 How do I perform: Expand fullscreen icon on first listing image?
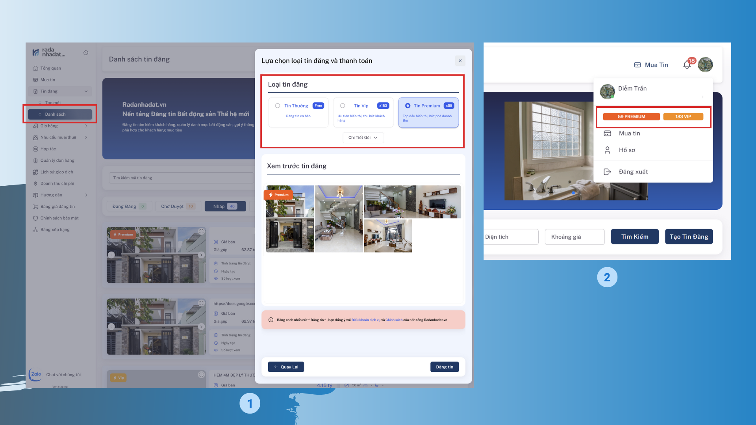point(201,231)
